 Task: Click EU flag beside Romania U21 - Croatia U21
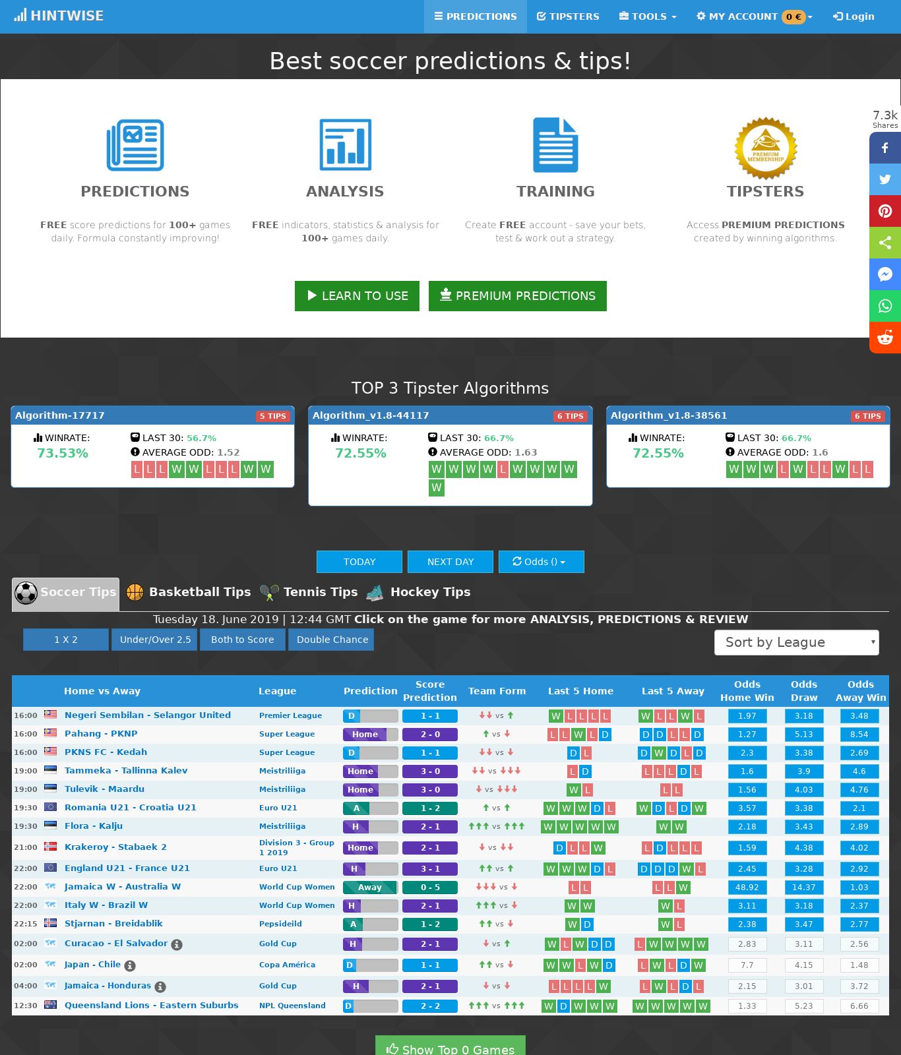coord(50,806)
